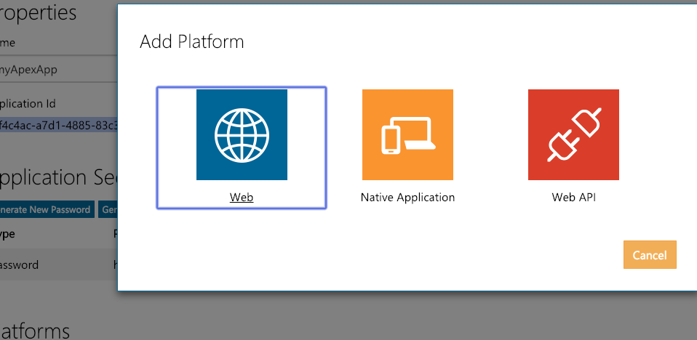Image resolution: width=697 pixels, height=340 pixels.
Task: Click the Application Secrets section heading
Action: (59, 177)
